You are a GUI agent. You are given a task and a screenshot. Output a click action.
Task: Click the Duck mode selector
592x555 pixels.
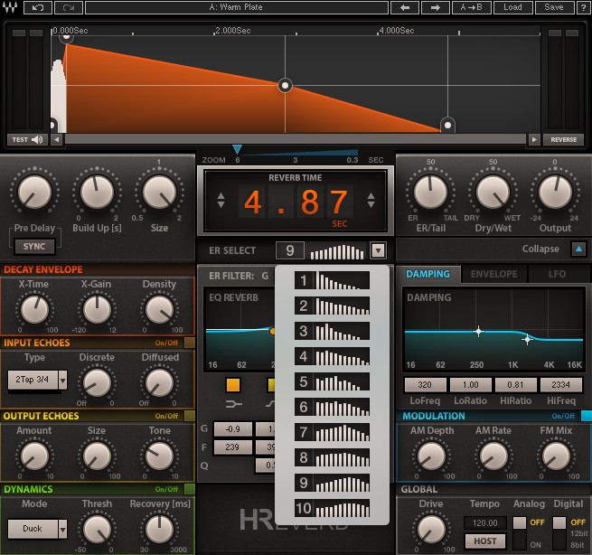pos(33,529)
